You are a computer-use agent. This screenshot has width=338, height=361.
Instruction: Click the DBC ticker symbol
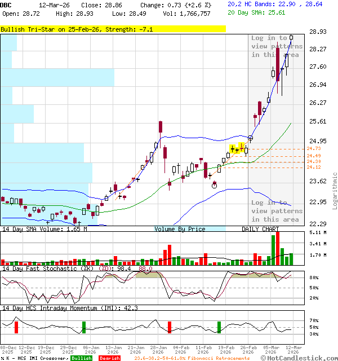pyautogui.click(x=6, y=4)
